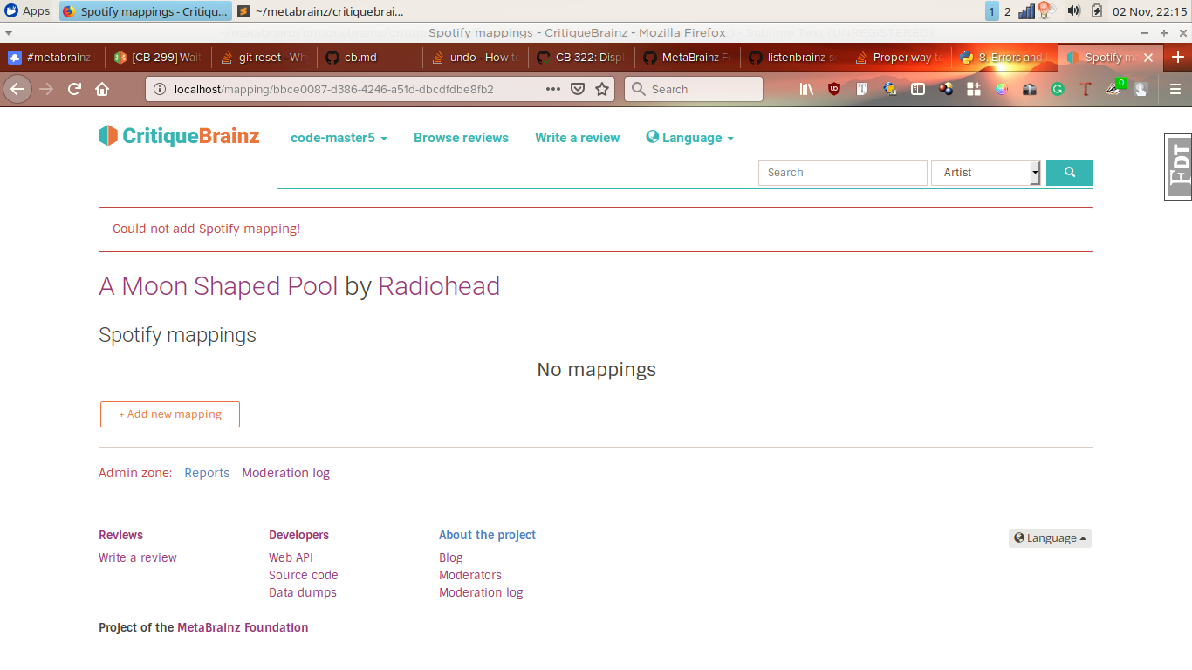This screenshot has height=670, width=1192.
Task: Open admin zone Moderation log link
Action: point(285,473)
